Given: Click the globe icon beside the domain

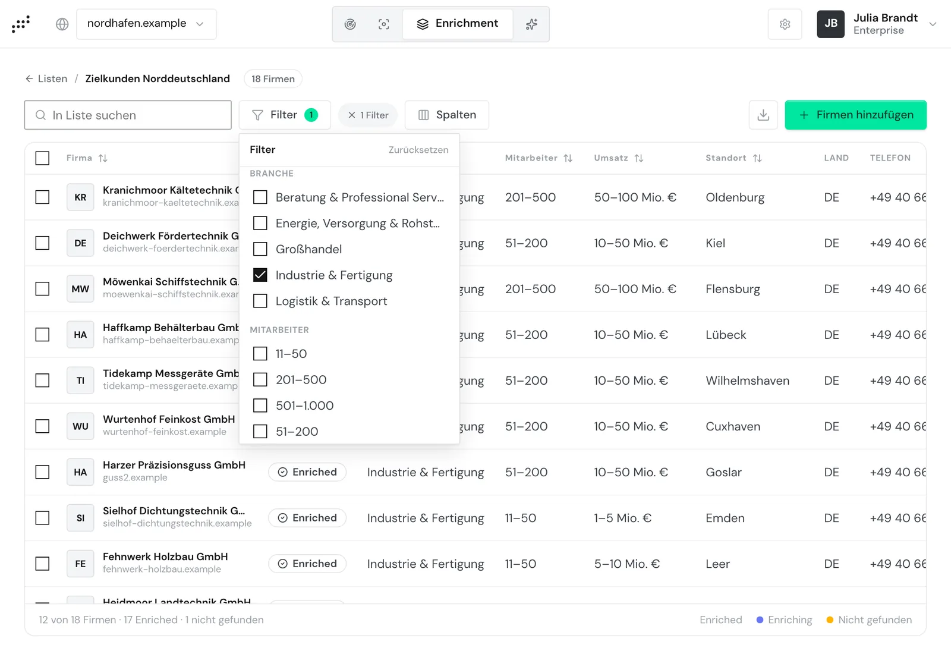Looking at the screenshot, I should 62,24.
